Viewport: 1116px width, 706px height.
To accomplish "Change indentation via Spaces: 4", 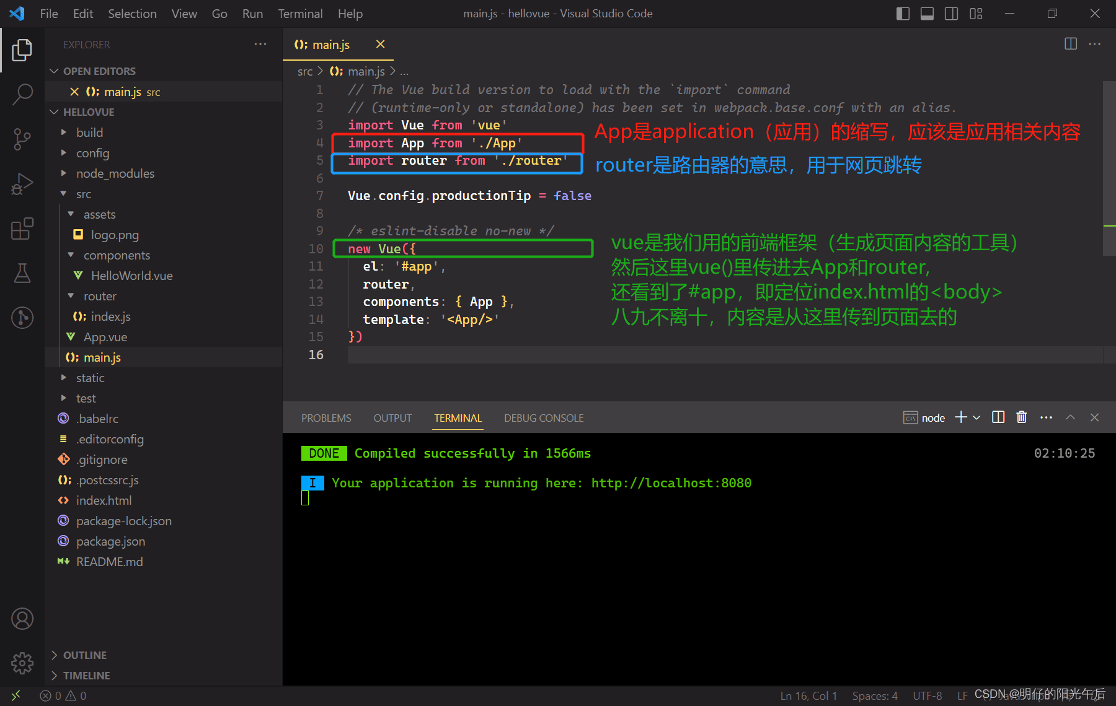I will (875, 695).
